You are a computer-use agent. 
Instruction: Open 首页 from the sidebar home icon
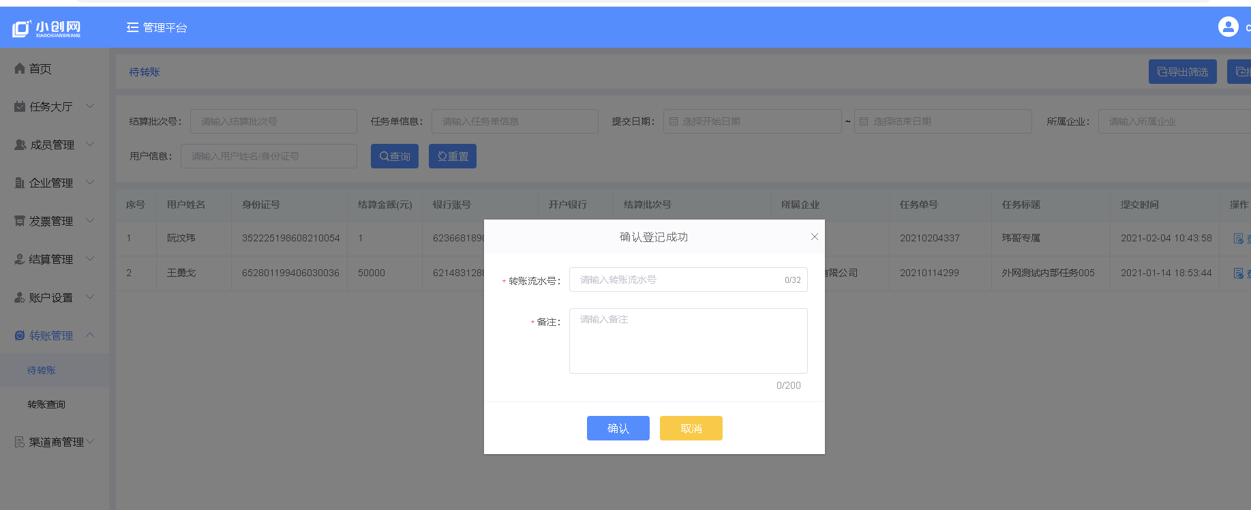coord(20,68)
